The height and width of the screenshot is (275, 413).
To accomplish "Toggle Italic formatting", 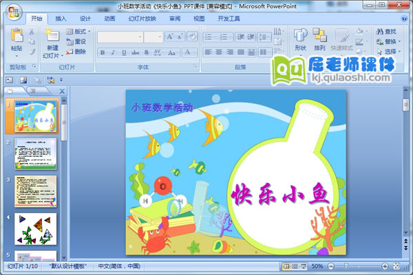I will [x=113, y=53].
